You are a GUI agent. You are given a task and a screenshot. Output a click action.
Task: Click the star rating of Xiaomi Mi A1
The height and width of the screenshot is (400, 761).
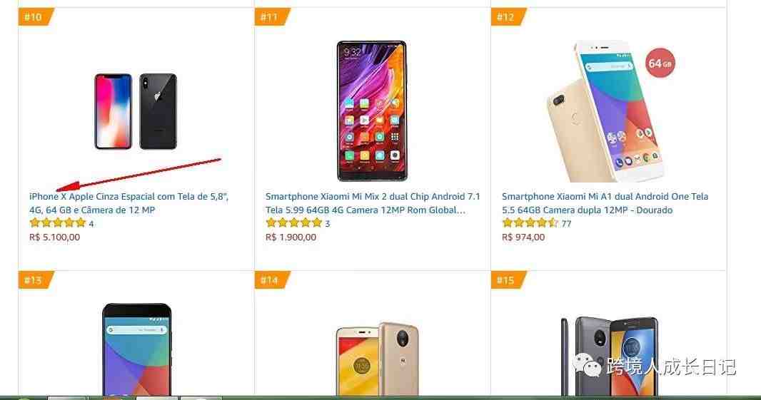pyautogui.click(x=530, y=223)
